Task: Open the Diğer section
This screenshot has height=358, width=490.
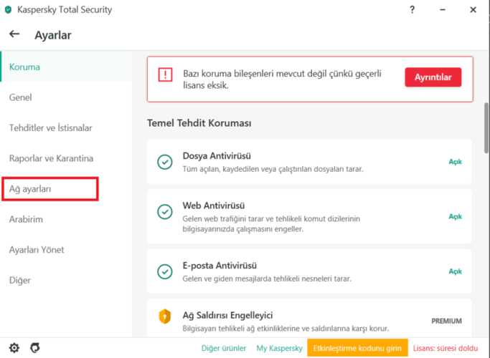Action: coord(20,281)
